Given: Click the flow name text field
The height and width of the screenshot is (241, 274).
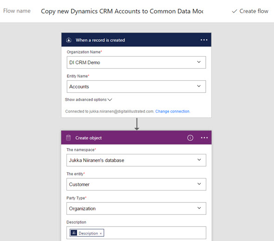Looking at the screenshot, I should (122, 11).
